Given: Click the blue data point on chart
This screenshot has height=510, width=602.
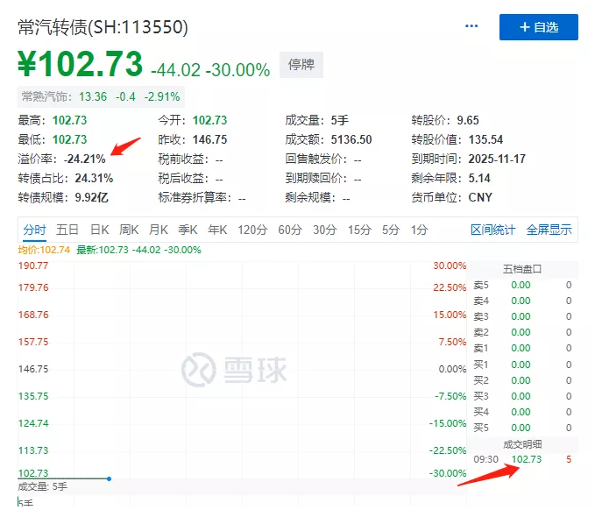Looking at the screenshot, I should [110, 478].
